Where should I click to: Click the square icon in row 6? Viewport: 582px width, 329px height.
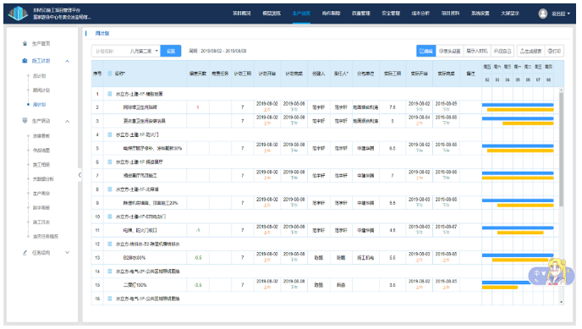110,162
